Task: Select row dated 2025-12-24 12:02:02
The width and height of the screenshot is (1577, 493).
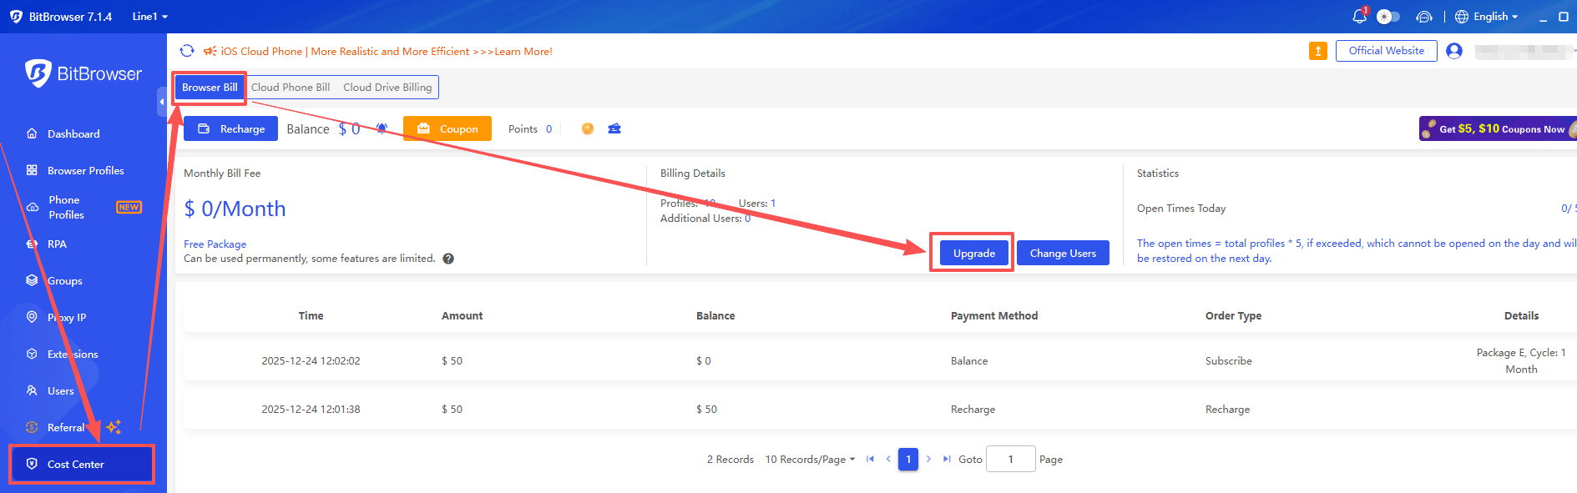Action: (x=880, y=361)
